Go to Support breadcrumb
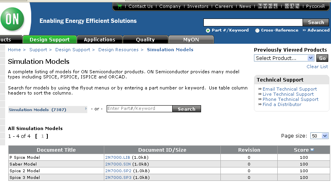This screenshot has height=184, width=331. tap(38, 50)
